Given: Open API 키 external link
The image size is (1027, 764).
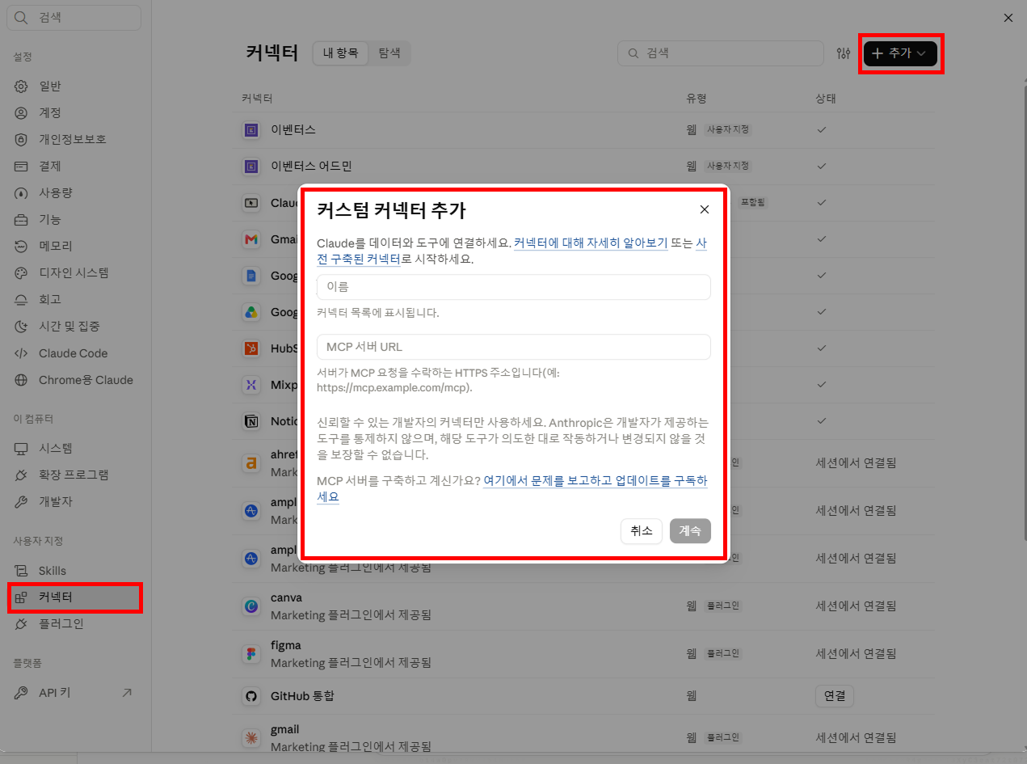Looking at the screenshot, I should click(x=74, y=693).
